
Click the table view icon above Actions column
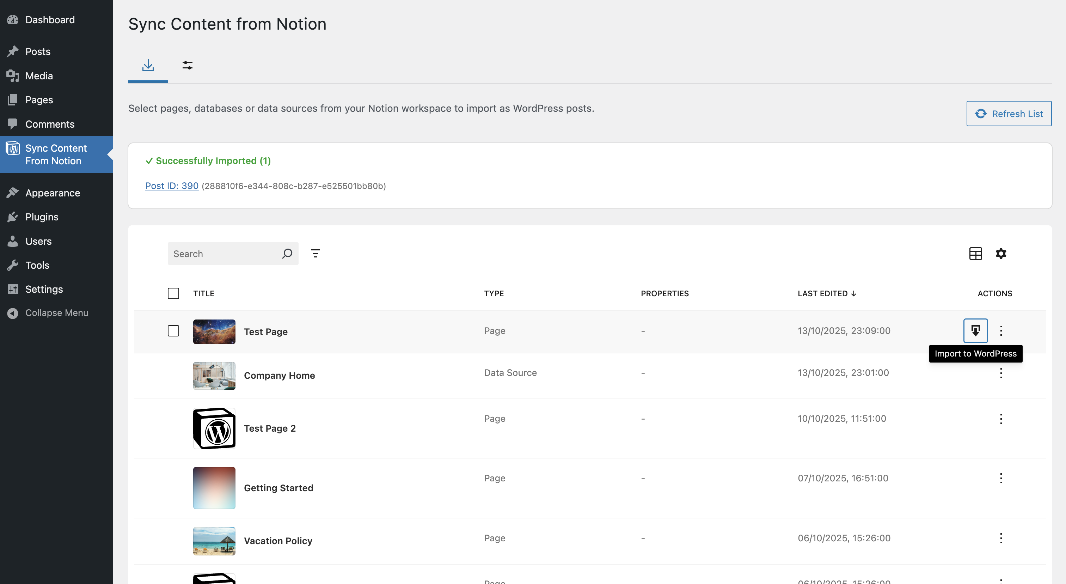[975, 253]
